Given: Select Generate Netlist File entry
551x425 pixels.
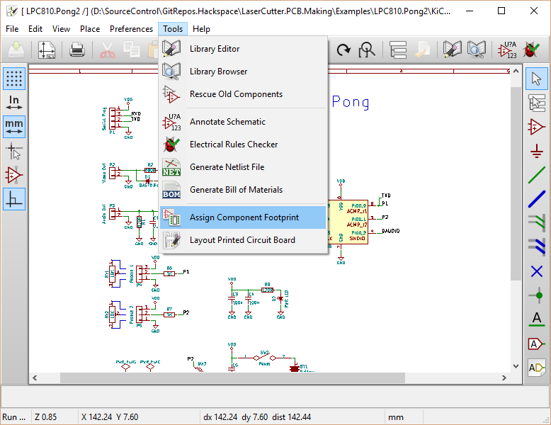Looking at the screenshot, I should tap(243, 167).
